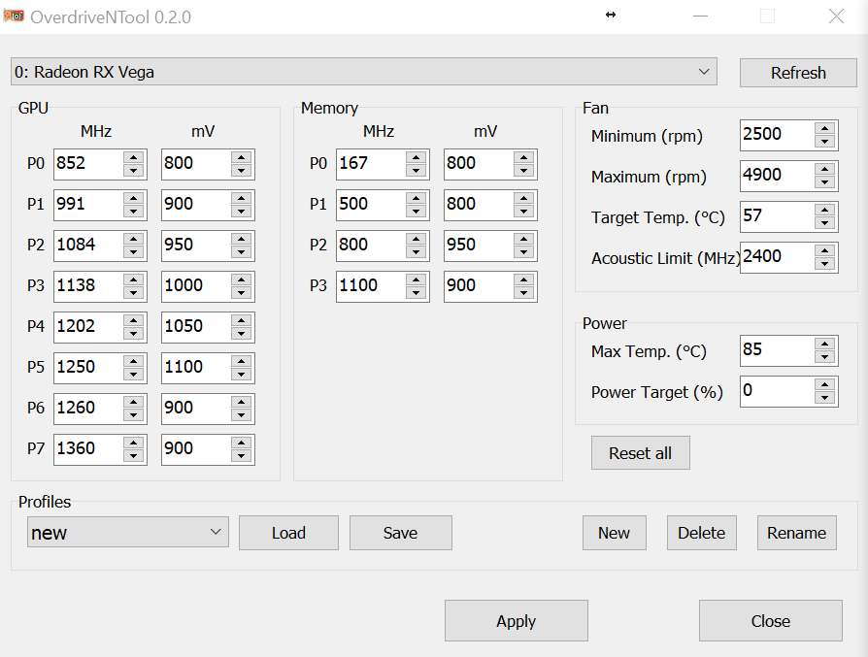Open the Profiles dropdown showing 'new'
The width and height of the screenshot is (868, 657).
(x=128, y=533)
